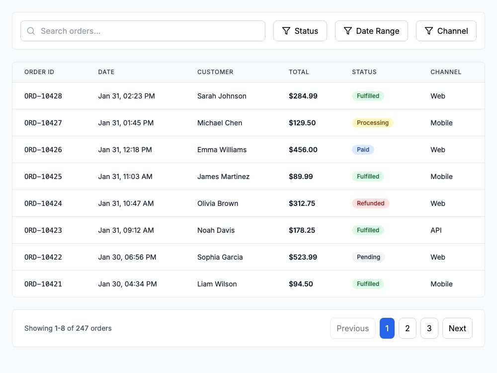This screenshot has height=373, width=497.
Task: Click the Refunded status badge for Olivia Brown
Action: tap(371, 203)
